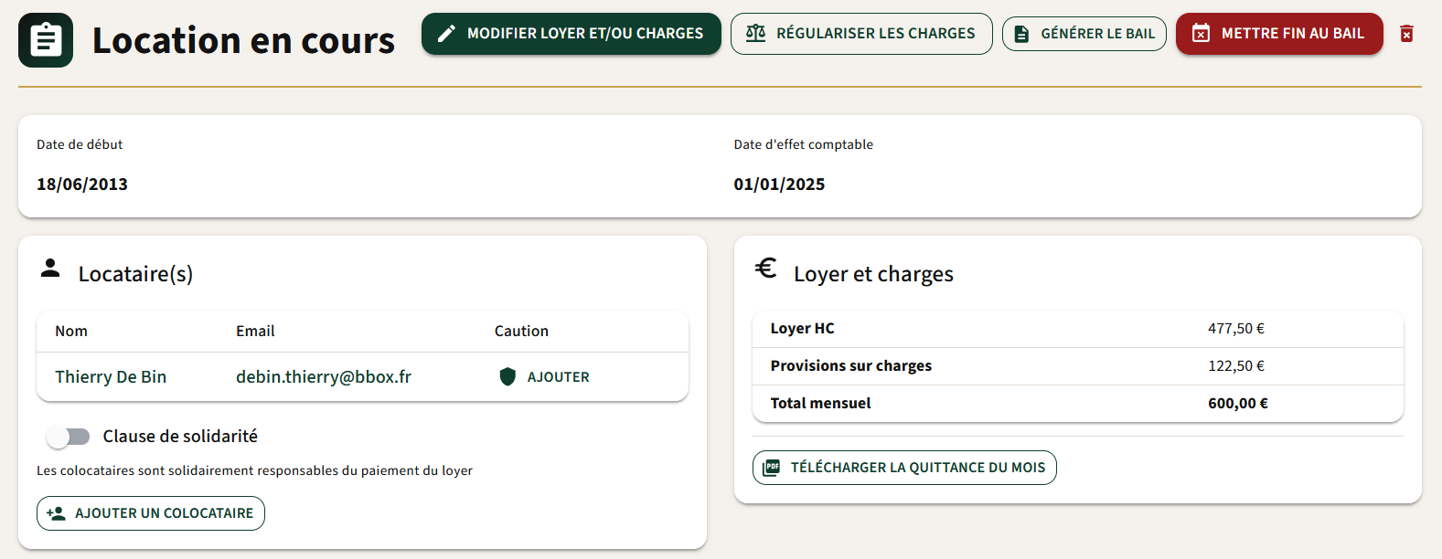Click total mensuel 600,00 €
The width and height of the screenshot is (1442, 559).
pyautogui.click(x=1238, y=404)
